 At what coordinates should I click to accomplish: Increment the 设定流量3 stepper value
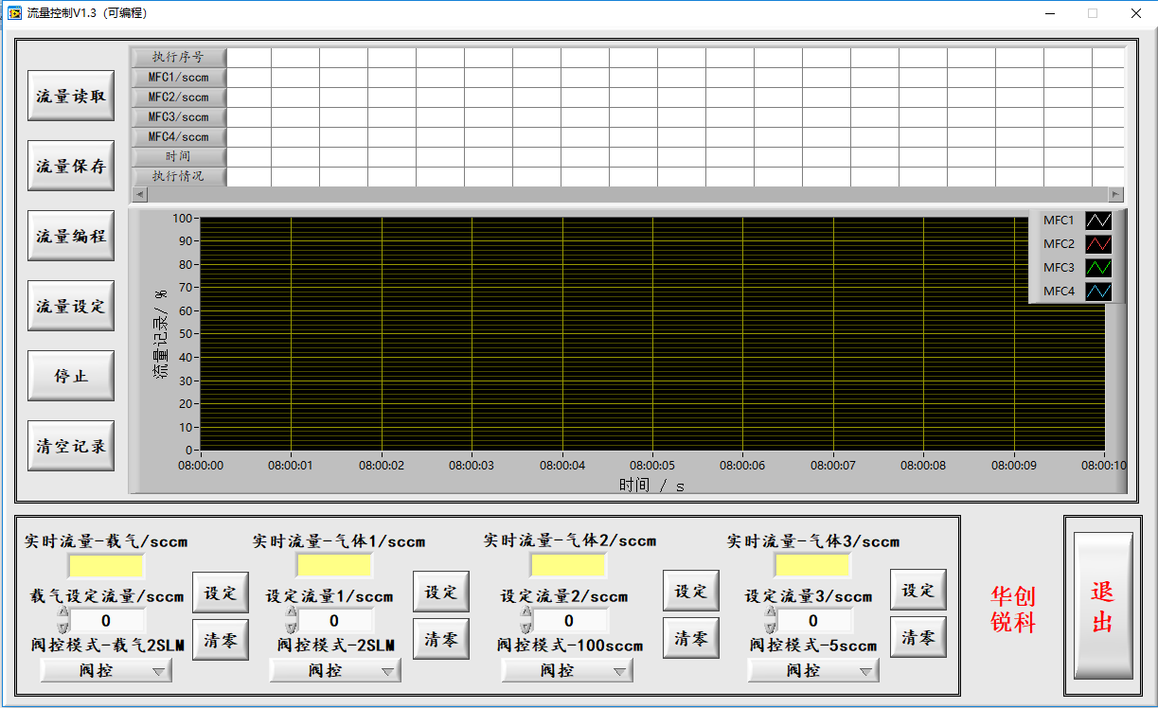point(771,614)
